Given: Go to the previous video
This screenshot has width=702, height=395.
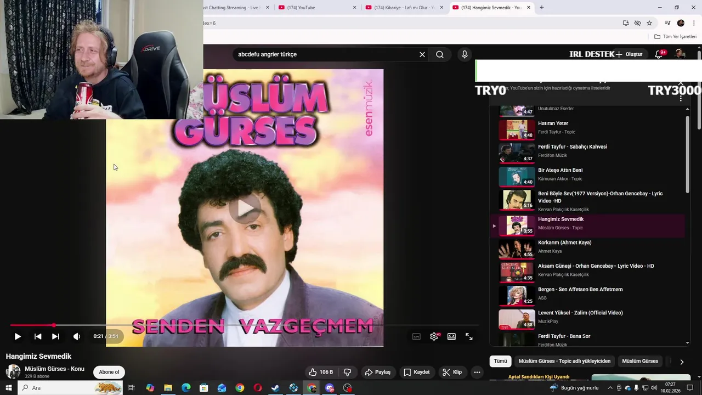Looking at the screenshot, I should pyautogui.click(x=38, y=336).
